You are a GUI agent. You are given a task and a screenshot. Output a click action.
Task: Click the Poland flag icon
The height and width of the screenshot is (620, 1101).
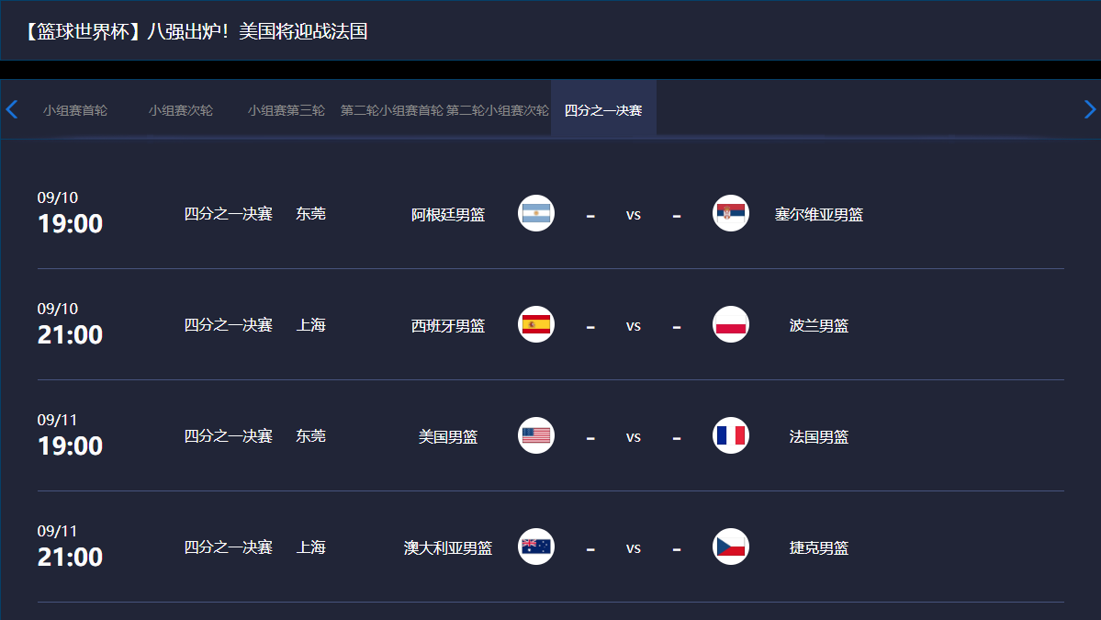(x=730, y=324)
